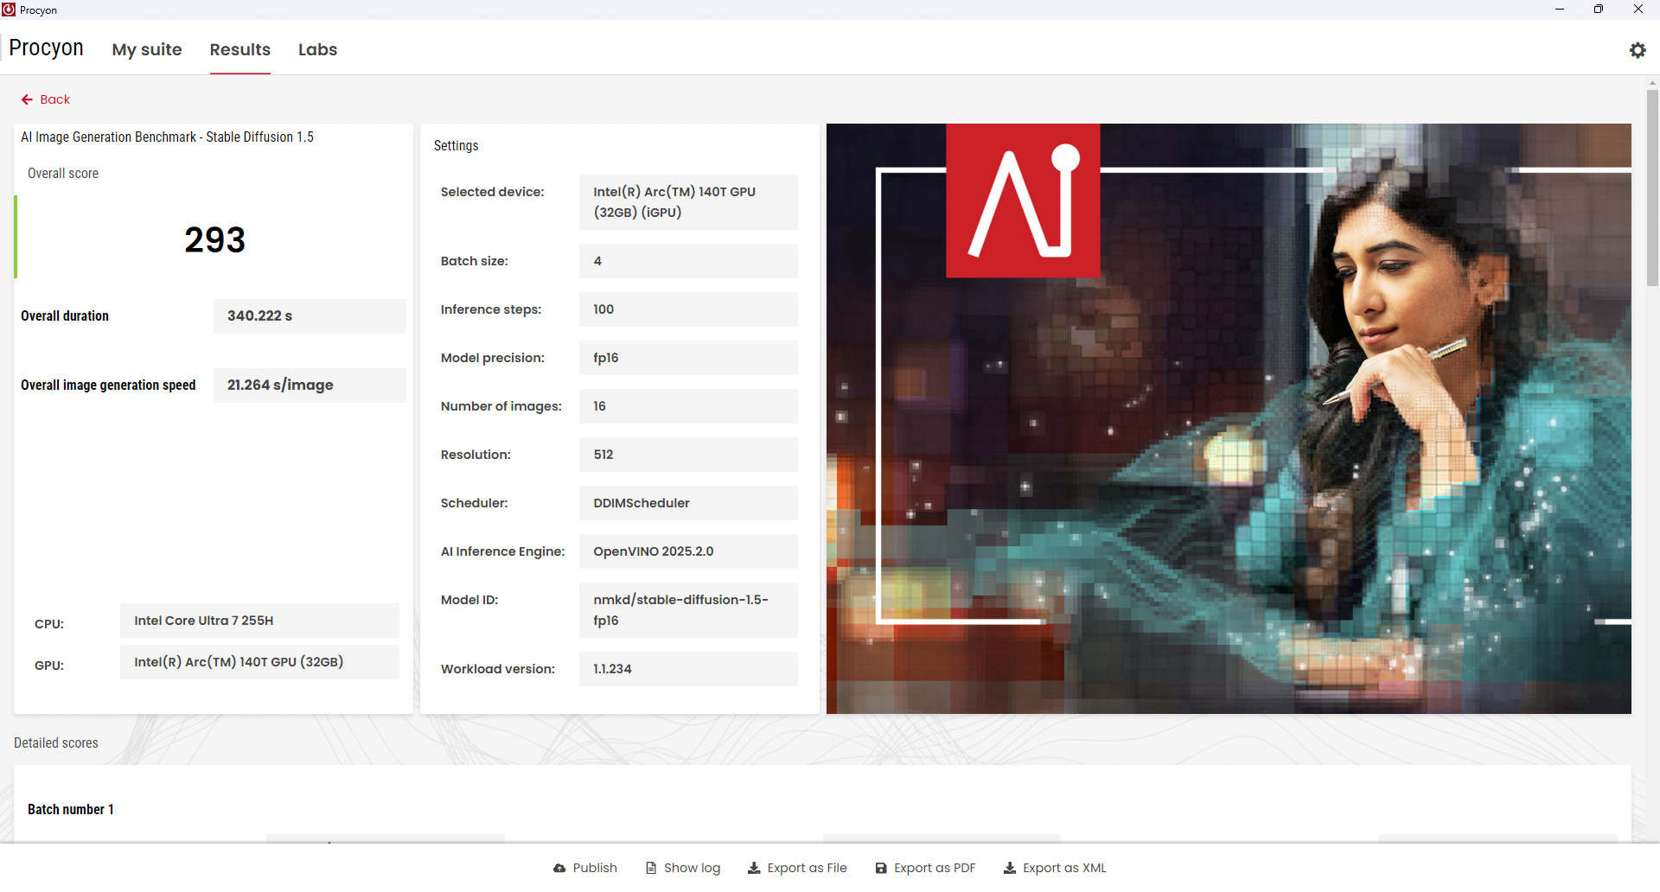The image size is (1660, 892).
Task: Click the scrollbar up arrow
Action: (x=1652, y=83)
